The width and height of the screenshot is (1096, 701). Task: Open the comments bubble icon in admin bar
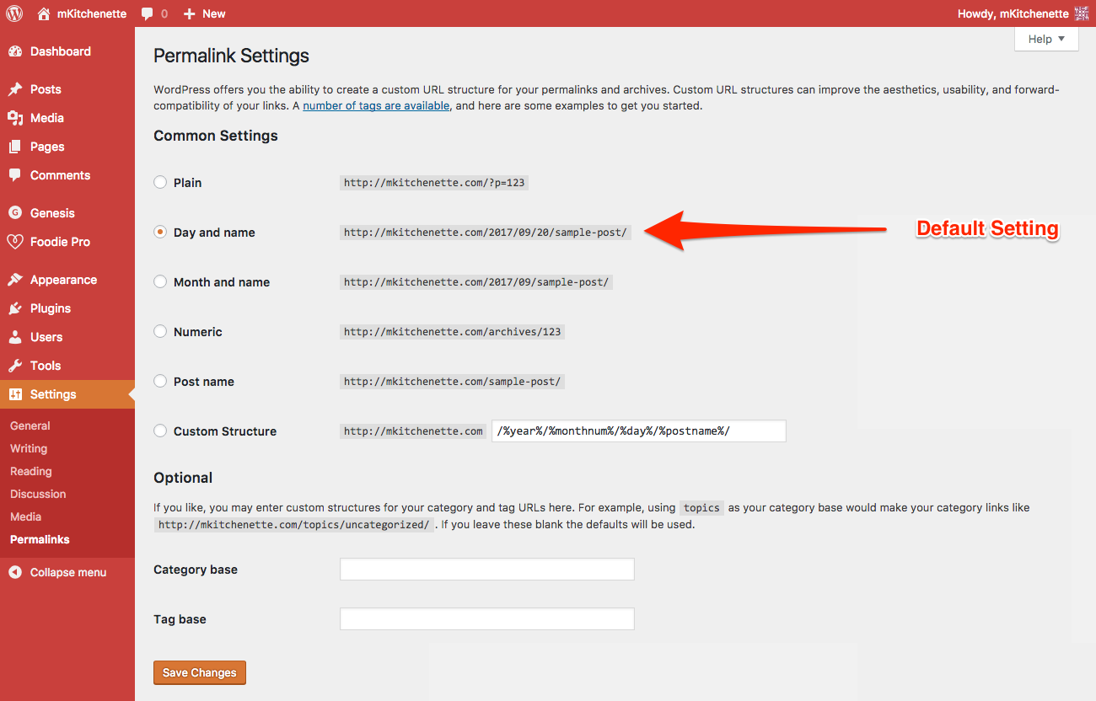[148, 14]
